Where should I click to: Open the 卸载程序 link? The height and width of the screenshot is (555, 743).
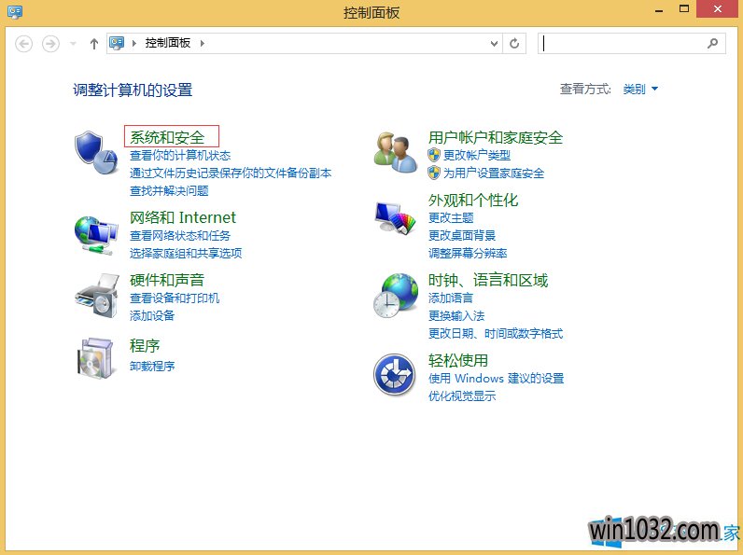(152, 366)
